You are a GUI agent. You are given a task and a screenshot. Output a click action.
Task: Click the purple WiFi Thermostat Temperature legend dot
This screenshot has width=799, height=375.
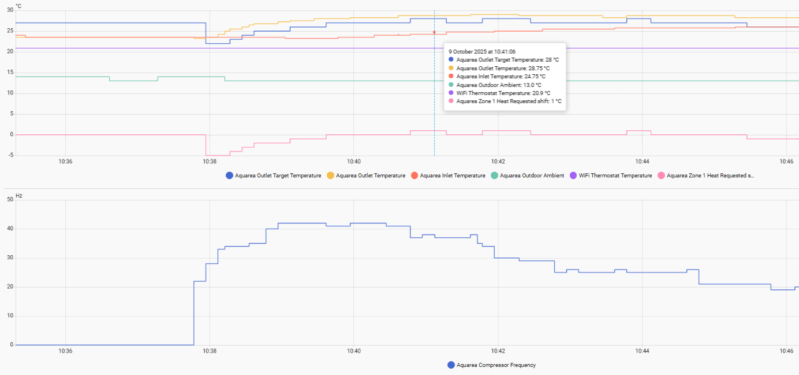click(x=574, y=176)
